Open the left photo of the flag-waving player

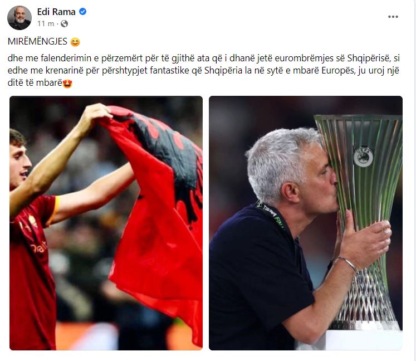tap(106, 223)
